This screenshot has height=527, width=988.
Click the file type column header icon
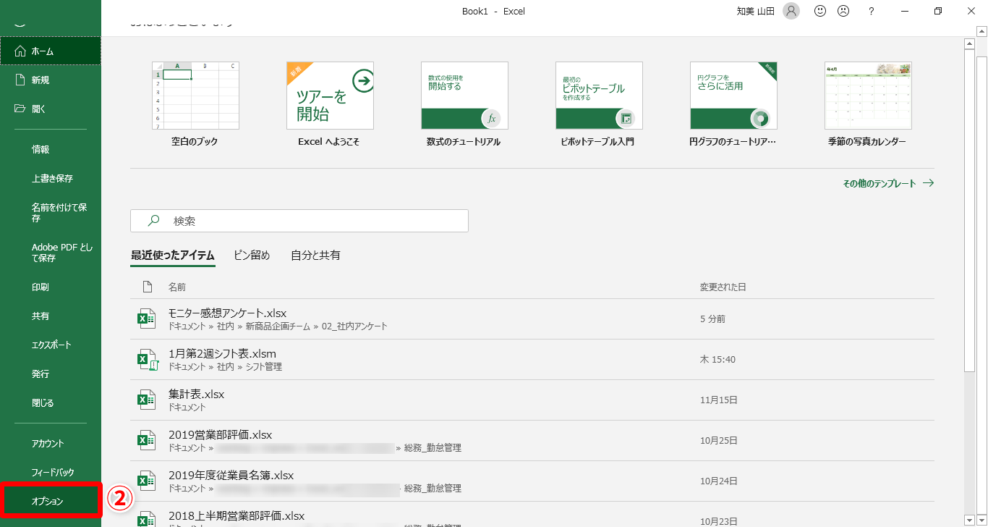pyautogui.click(x=148, y=287)
